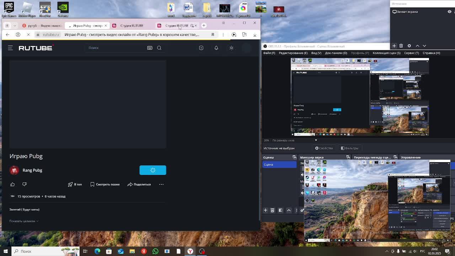The height and width of the screenshot is (256, 455).
Task: Pop out the Сцены dock
Action: (x=294, y=158)
